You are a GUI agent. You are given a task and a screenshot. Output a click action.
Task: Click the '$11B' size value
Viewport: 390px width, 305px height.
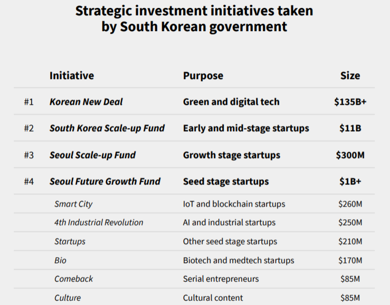(x=350, y=128)
